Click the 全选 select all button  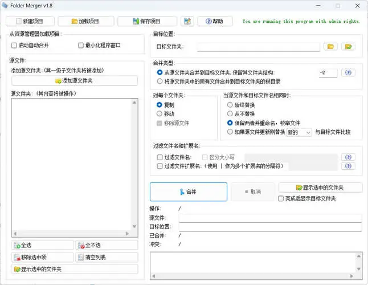42,245
